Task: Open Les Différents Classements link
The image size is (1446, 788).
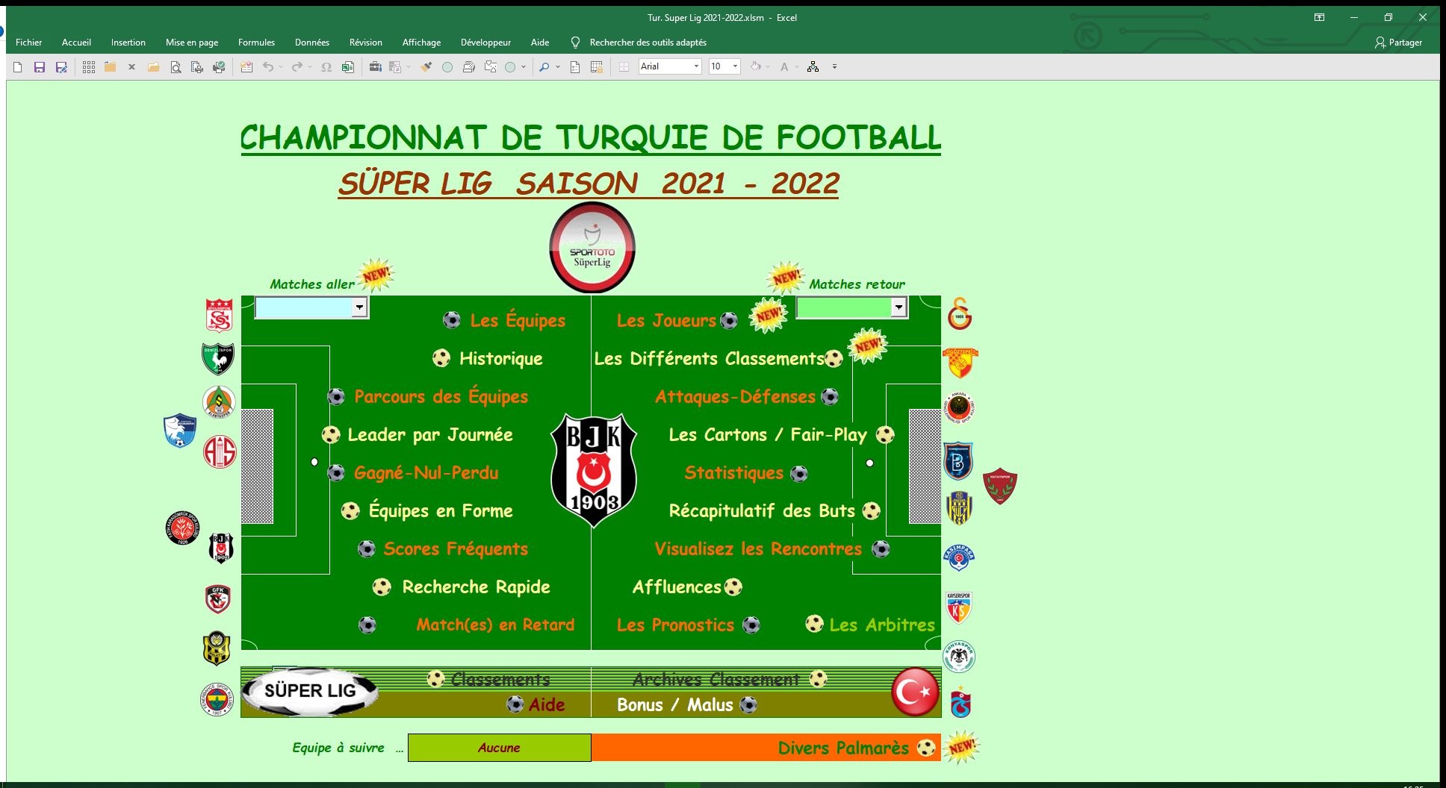Action: point(709,359)
